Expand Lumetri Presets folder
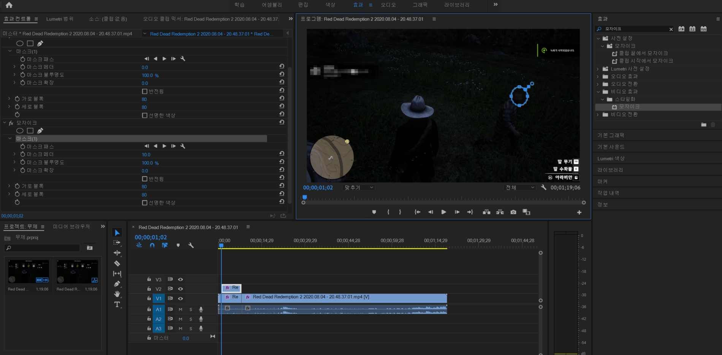 (598, 69)
